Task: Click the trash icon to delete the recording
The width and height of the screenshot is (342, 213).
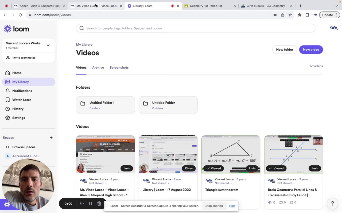Action: tap(99, 204)
